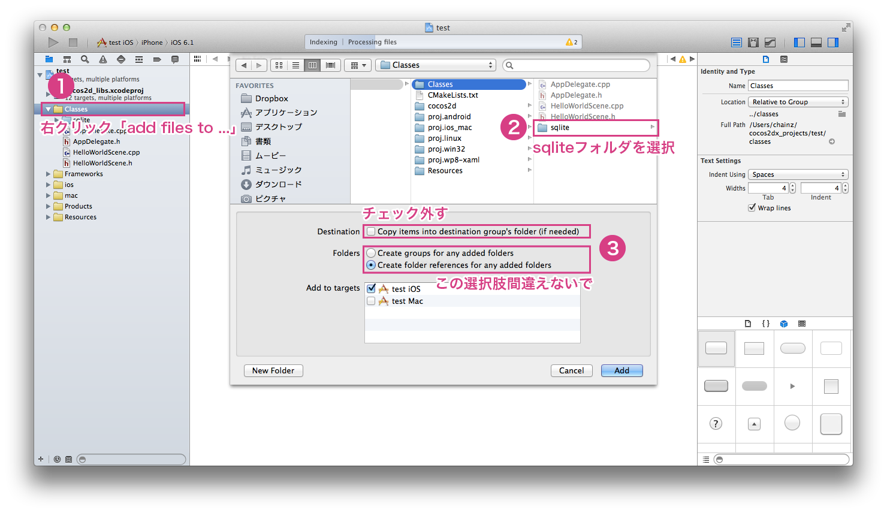The height and width of the screenshot is (513, 887).
Task: Toggle the Navigator pane view icon
Action: 799,43
